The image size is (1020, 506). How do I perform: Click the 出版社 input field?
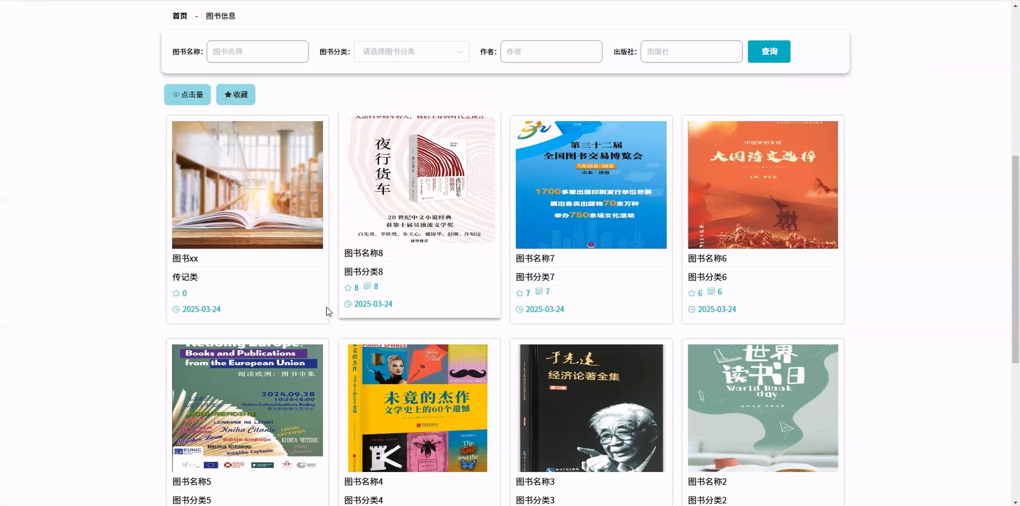pyautogui.click(x=691, y=52)
